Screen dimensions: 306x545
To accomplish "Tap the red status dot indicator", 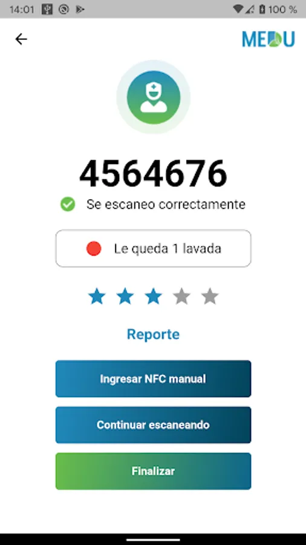I will (94, 248).
